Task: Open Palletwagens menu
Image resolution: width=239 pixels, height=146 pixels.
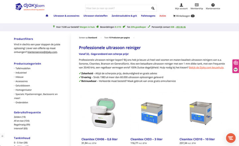Action: tap(148, 16)
